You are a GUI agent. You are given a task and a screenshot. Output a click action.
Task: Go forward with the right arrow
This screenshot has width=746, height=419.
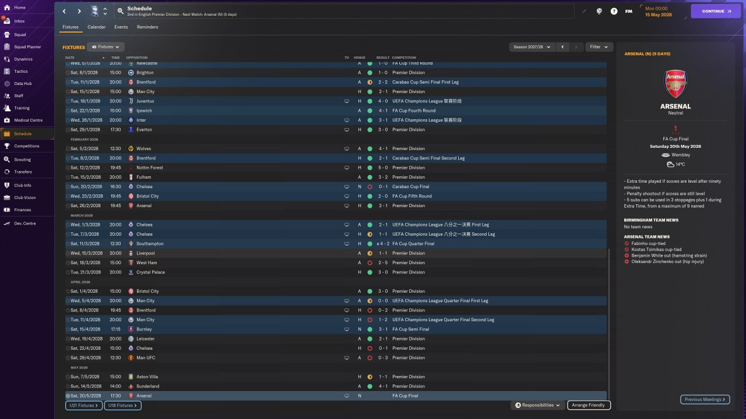[79, 11]
